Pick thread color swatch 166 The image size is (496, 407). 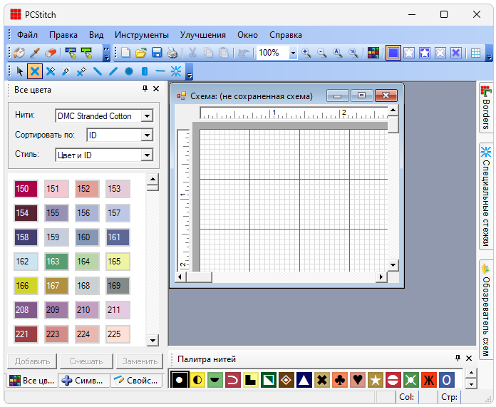tap(26, 286)
